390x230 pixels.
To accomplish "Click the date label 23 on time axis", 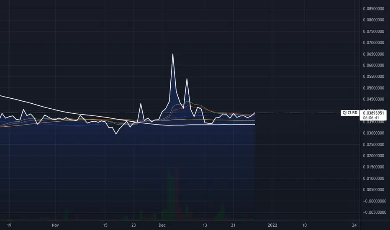I will pyautogui.click(x=133, y=225).
